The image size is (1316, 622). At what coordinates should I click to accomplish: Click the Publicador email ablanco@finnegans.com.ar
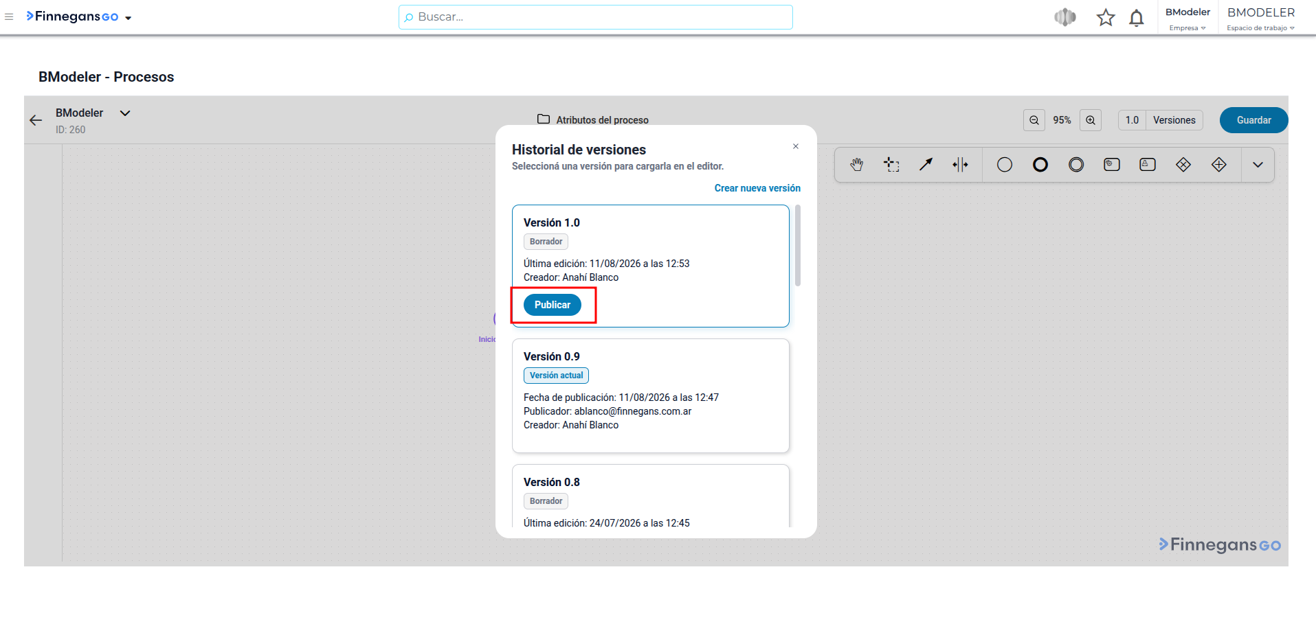tap(633, 411)
